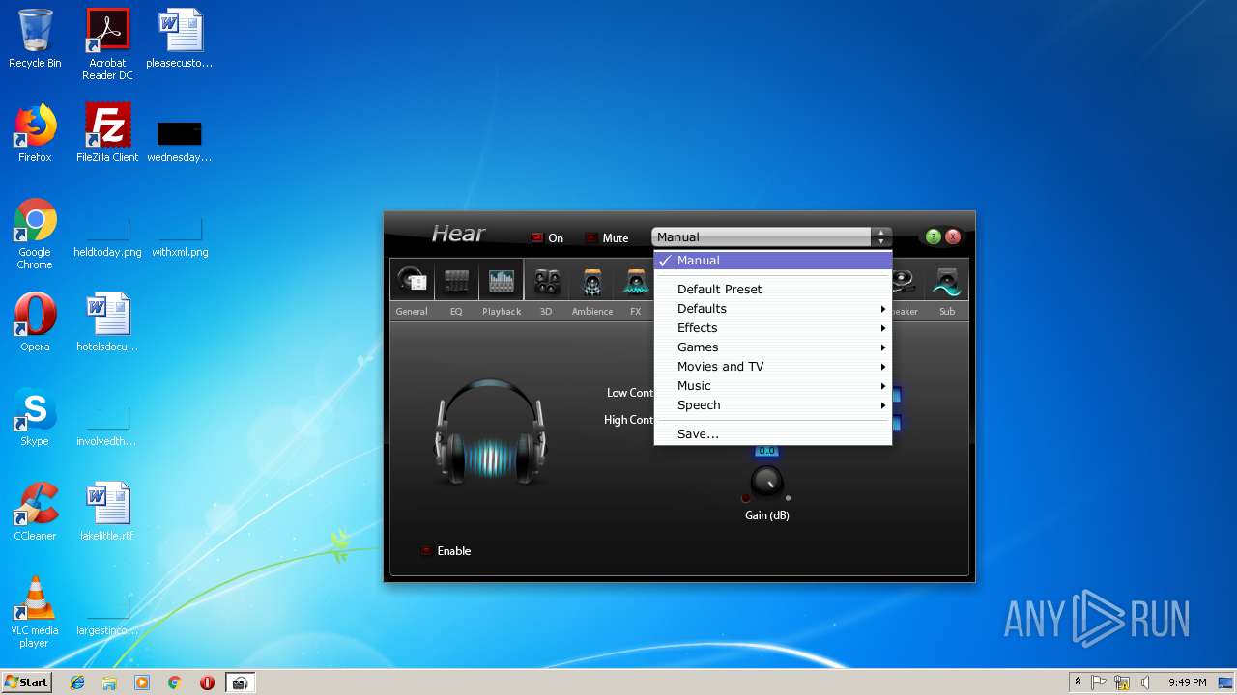Click the headphones image
This screenshot has height=695, width=1237.
click(490, 431)
